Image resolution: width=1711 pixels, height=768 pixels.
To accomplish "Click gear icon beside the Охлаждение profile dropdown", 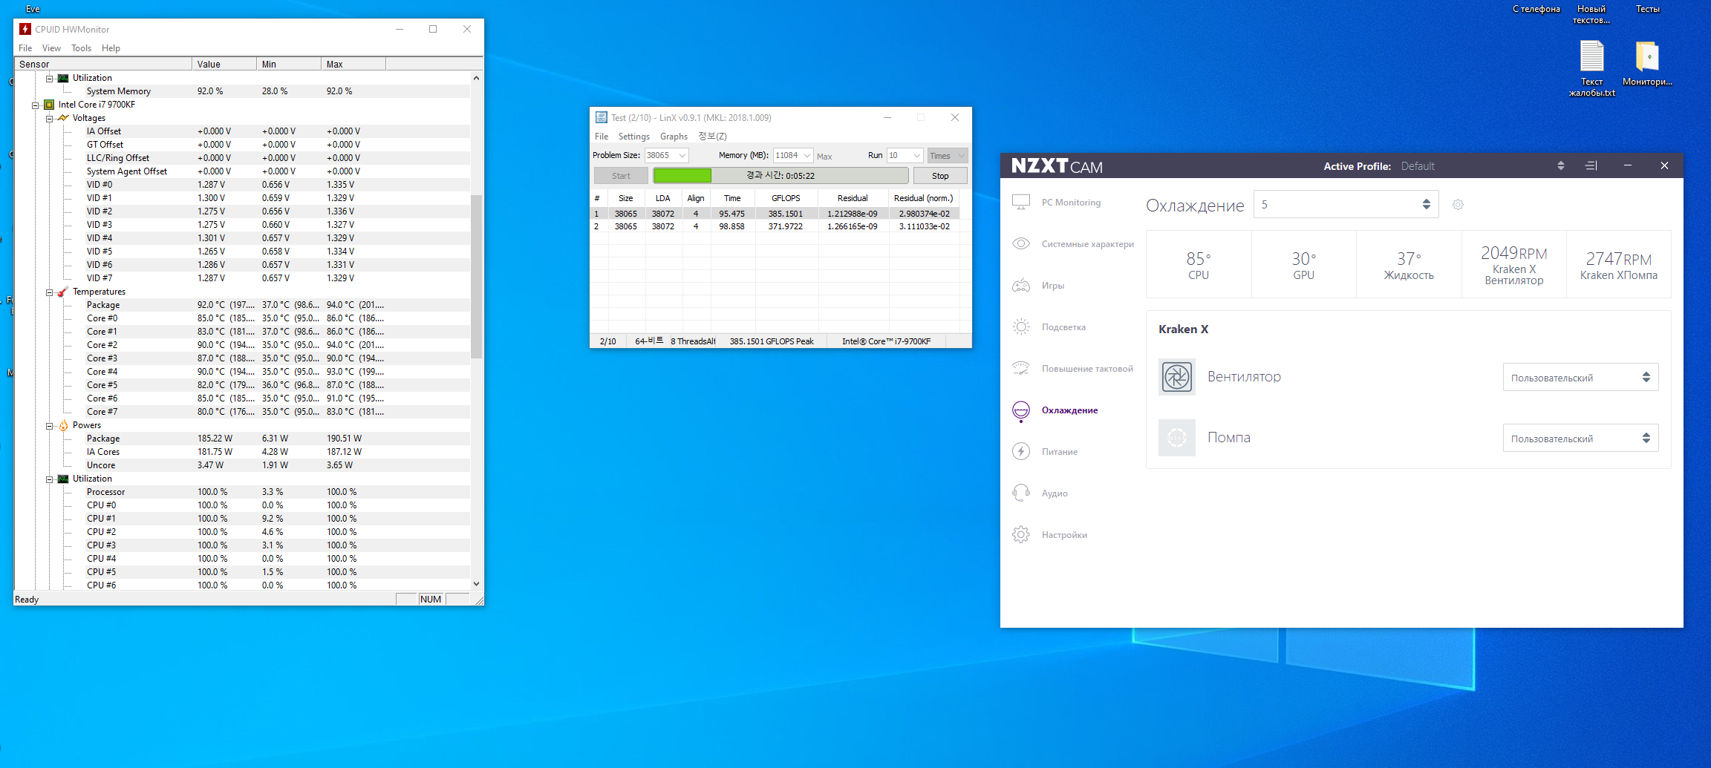I will [x=1458, y=205].
